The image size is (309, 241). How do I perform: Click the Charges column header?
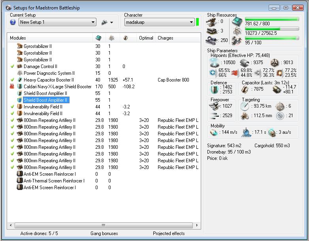pyautogui.click(x=165, y=38)
